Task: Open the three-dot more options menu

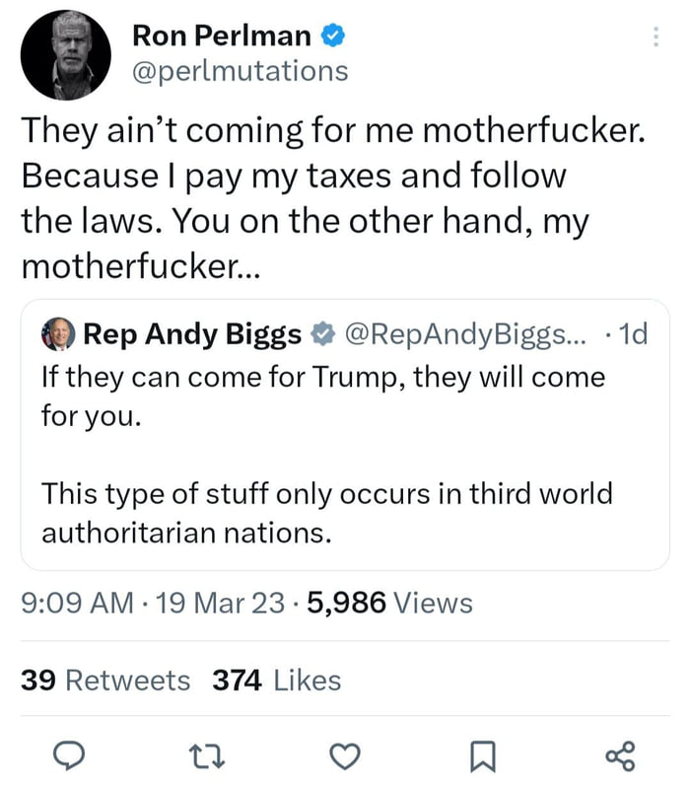Action: (655, 36)
